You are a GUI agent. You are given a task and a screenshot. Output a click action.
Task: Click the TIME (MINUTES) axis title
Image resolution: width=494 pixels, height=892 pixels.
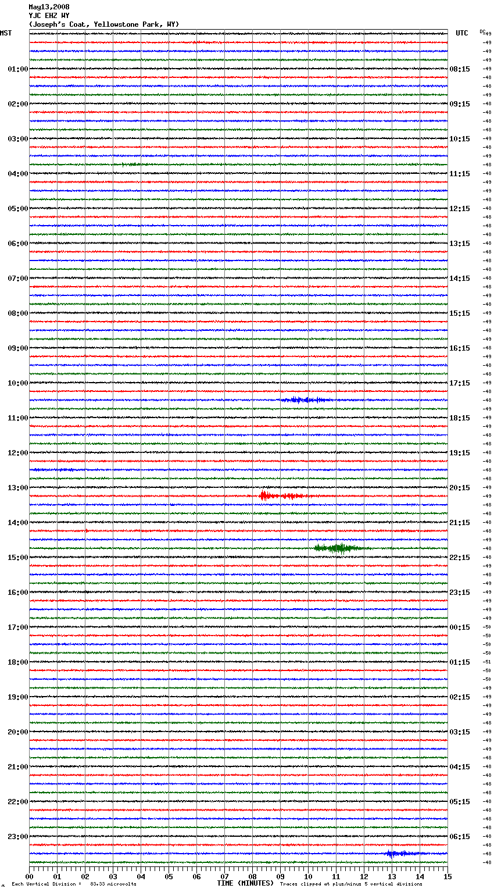[x=245, y=883]
